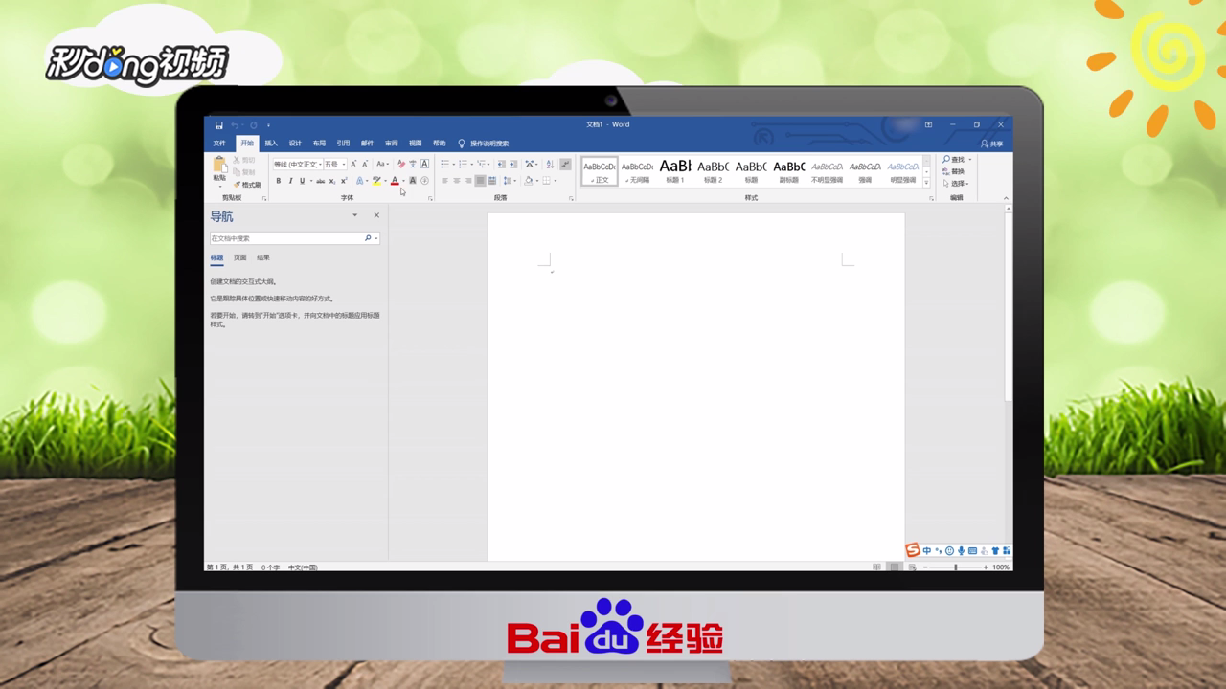Toggle strikethrough abc formatting
This screenshot has height=689, width=1226.
(x=321, y=181)
